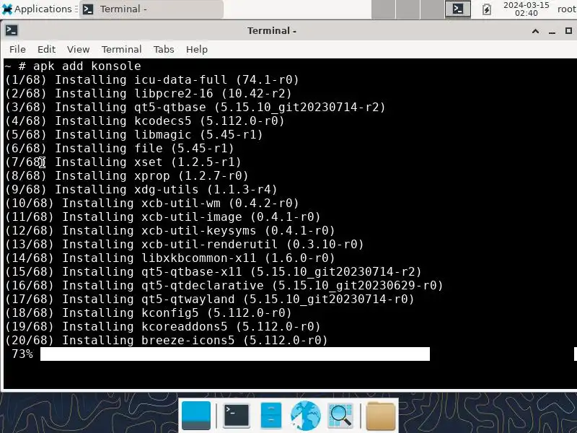This screenshot has width=577, height=433.
Task: Open the File menu
Action: coord(17,49)
